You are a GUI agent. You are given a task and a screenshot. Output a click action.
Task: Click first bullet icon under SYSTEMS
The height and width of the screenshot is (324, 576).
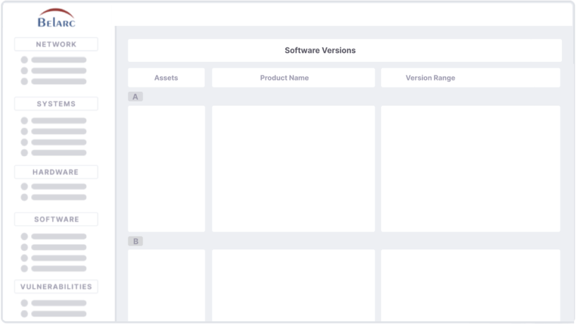[x=25, y=121]
